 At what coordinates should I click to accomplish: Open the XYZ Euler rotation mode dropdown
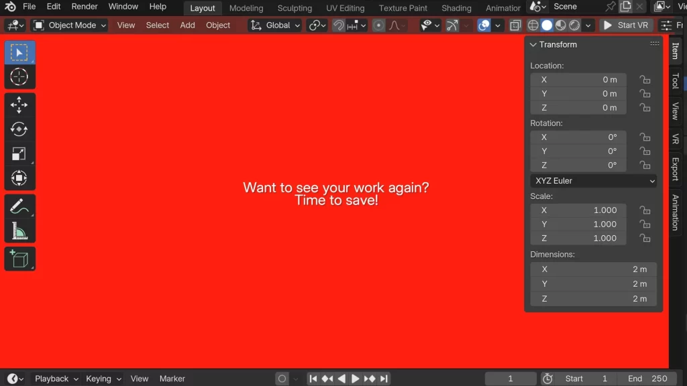(x=594, y=181)
